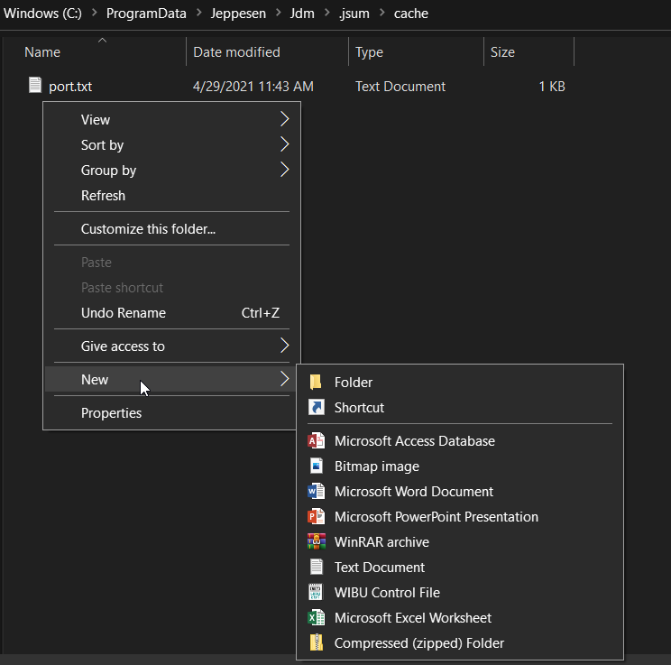Image resolution: width=671 pixels, height=665 pixels.
Task: Expand the Give access to submenu arrow
Action: point(284,346)
